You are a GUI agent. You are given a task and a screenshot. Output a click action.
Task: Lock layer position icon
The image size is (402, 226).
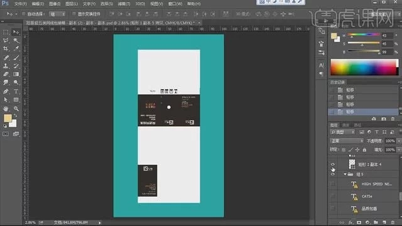[x=357, y=149]
